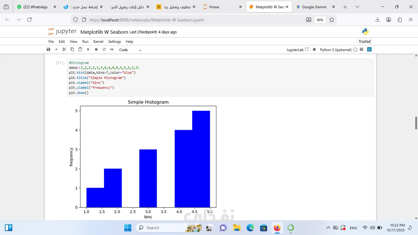Open the cell type dropdown showing Code
Screen dimensions: 418x235
pos(130,50)
